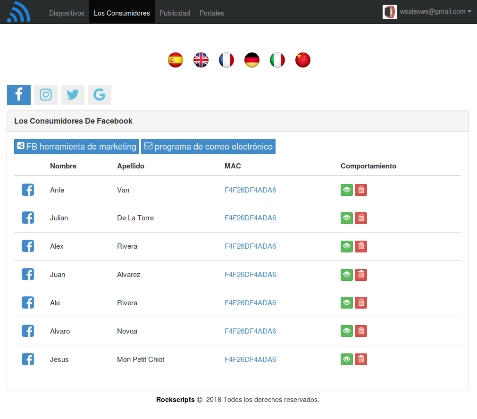The width and height of the screenshot is (477, 419).
Task: Delete consumer Ale Rivera with trash icon
Action: [361, 303]
